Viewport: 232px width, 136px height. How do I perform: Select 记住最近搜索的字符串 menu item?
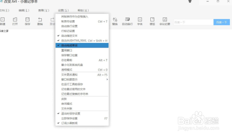tap(82, 94)
